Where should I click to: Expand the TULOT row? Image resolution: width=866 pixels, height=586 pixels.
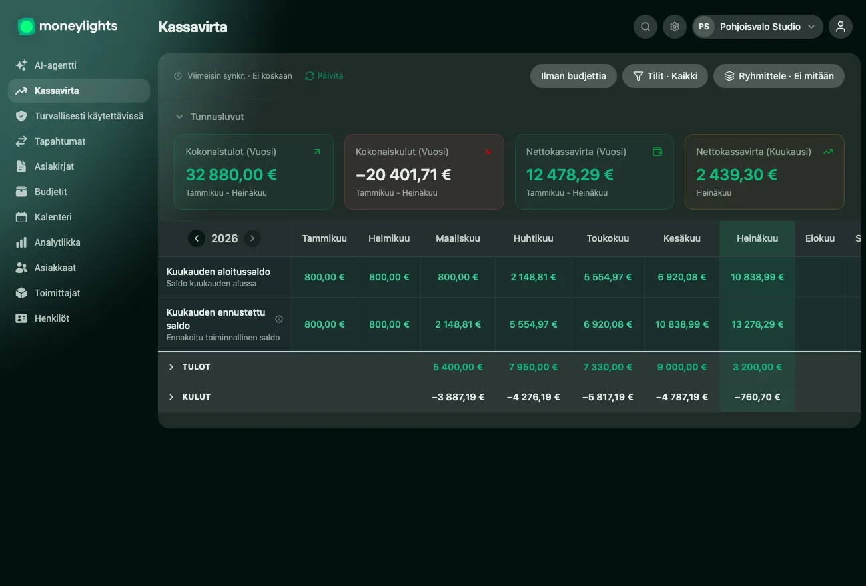[x=171, y=367]
